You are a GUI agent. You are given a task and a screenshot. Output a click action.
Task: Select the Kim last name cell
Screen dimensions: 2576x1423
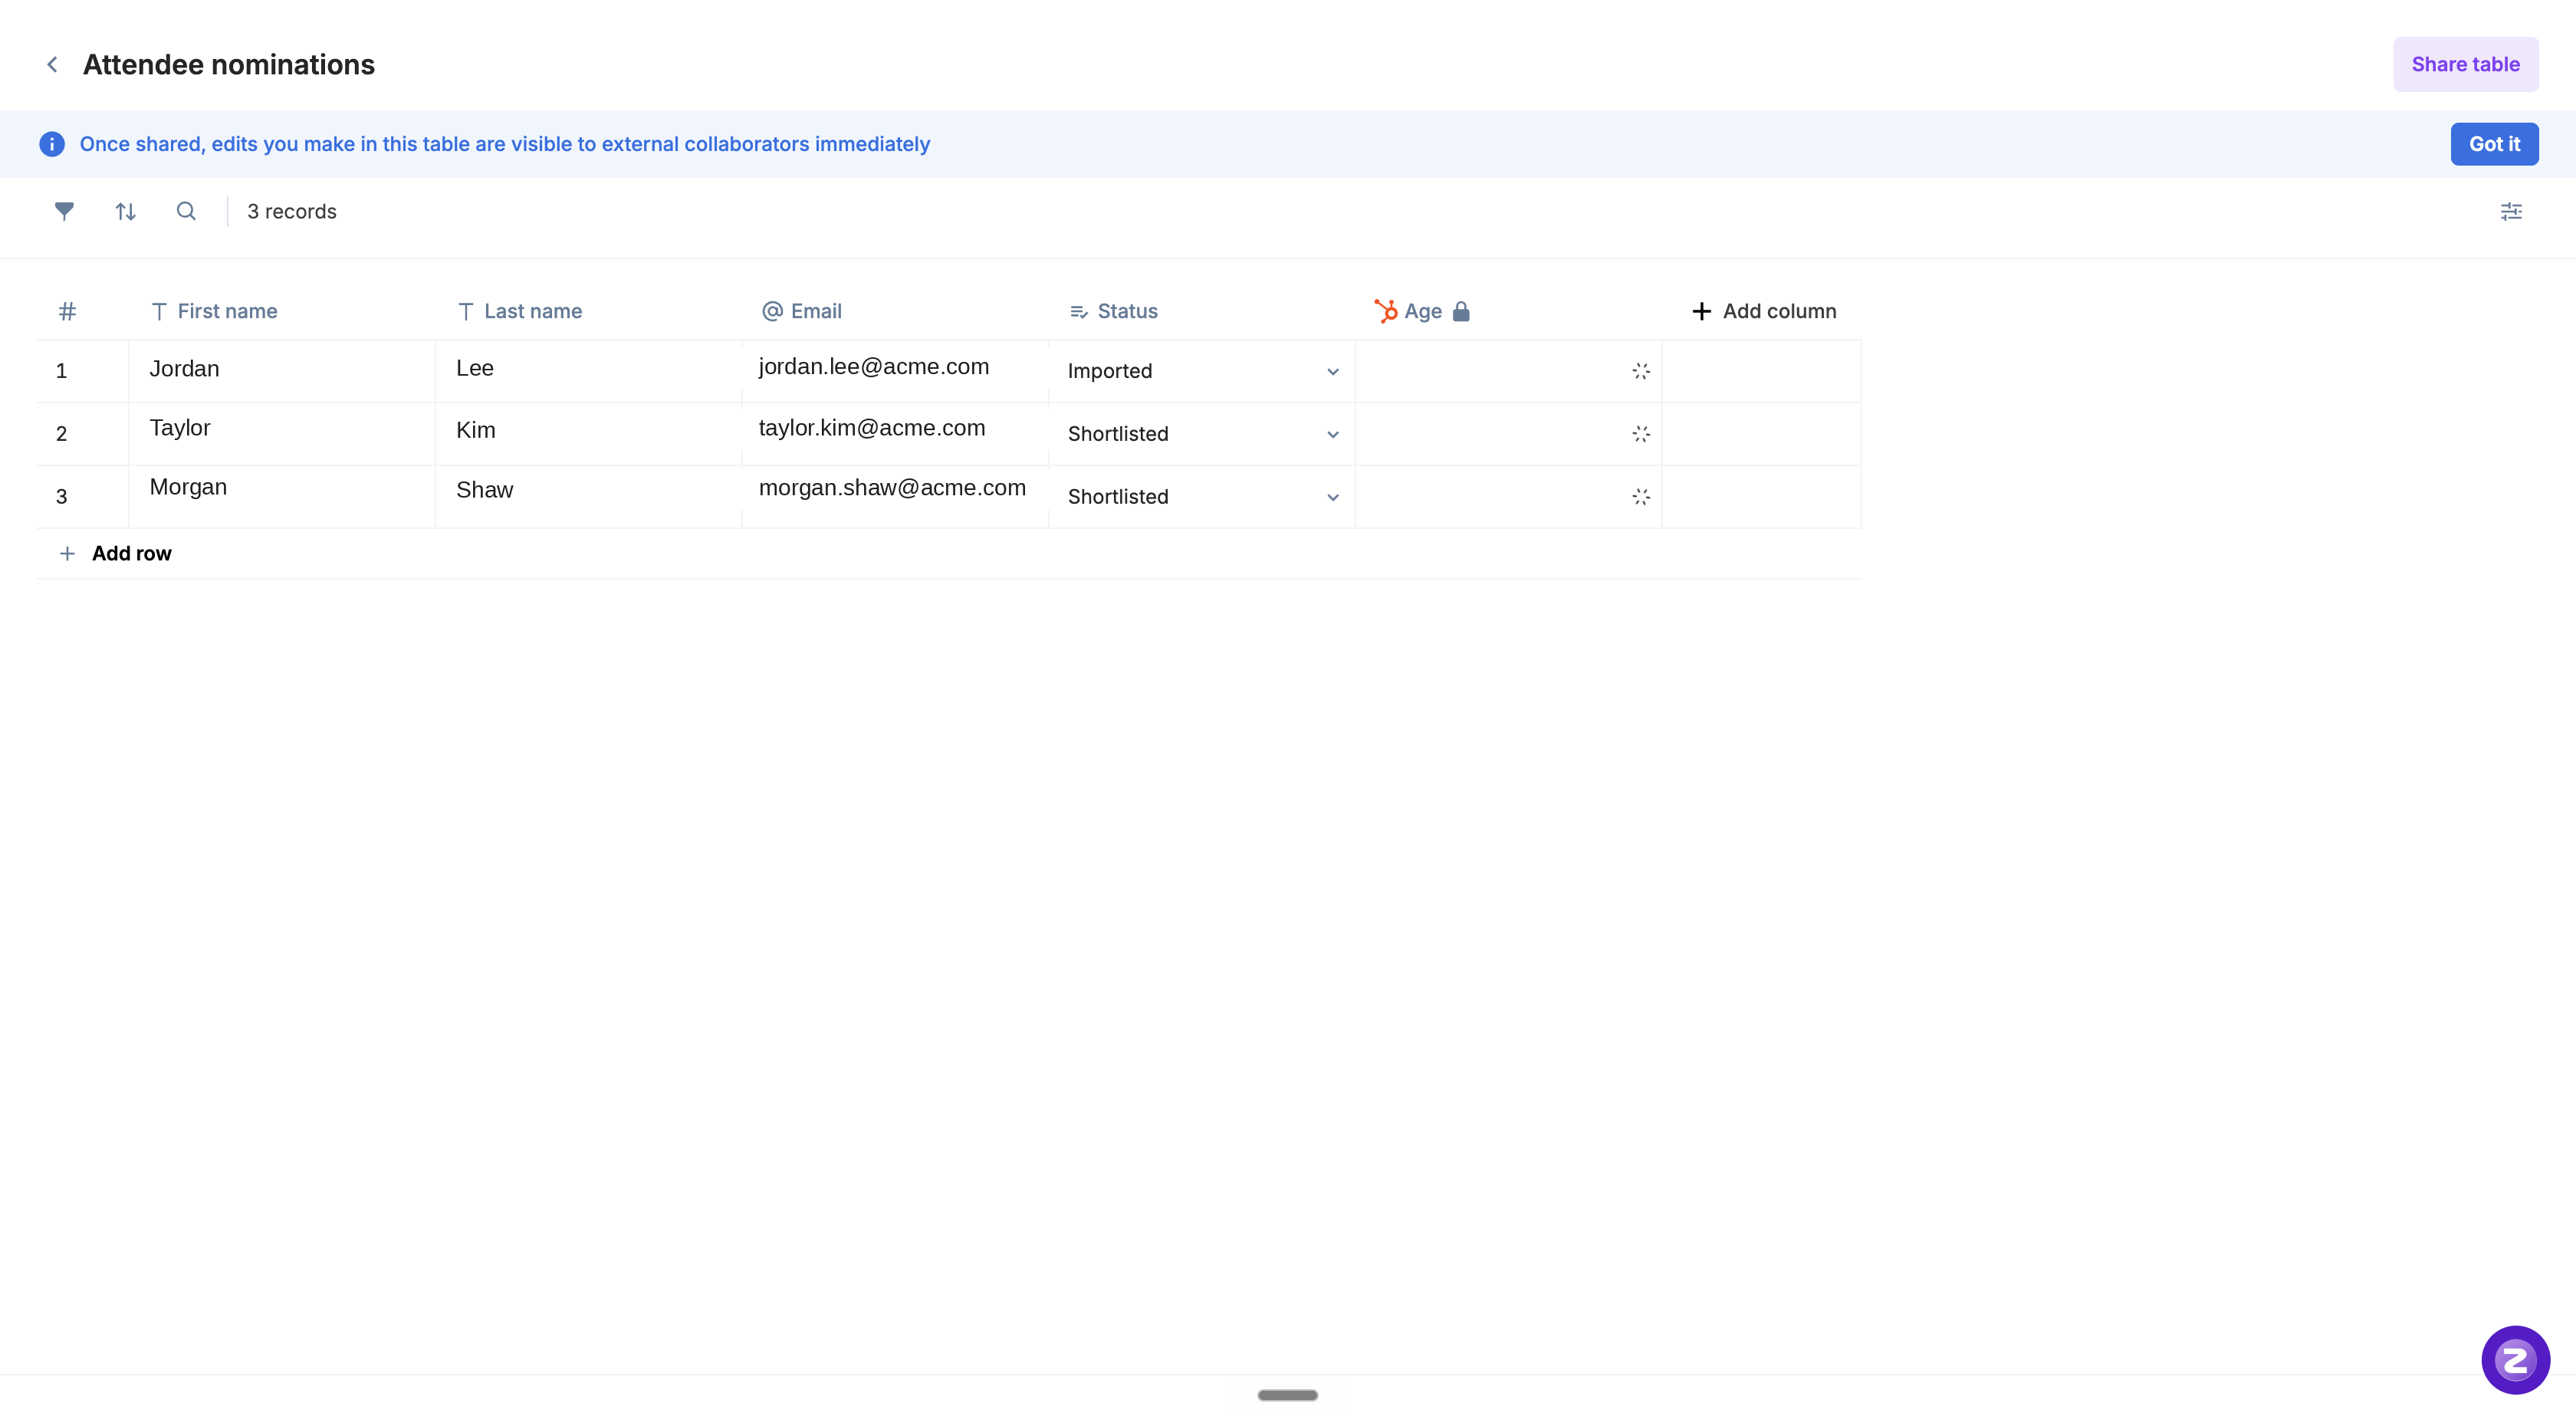click(x=589, y=434)
